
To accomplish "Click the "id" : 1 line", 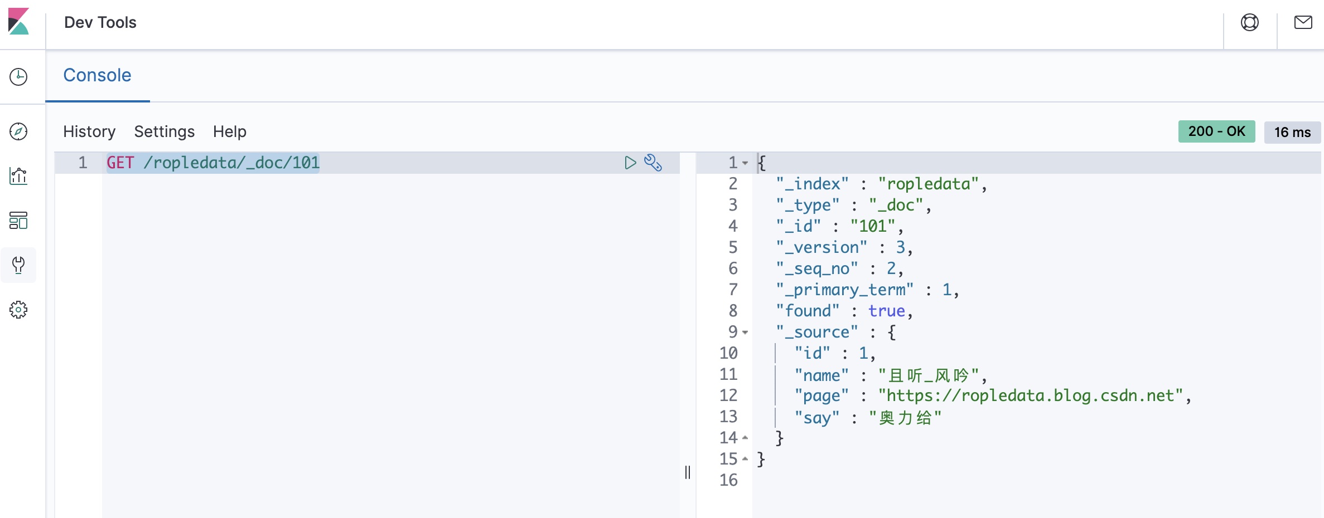I will click(x=835, y=353).
